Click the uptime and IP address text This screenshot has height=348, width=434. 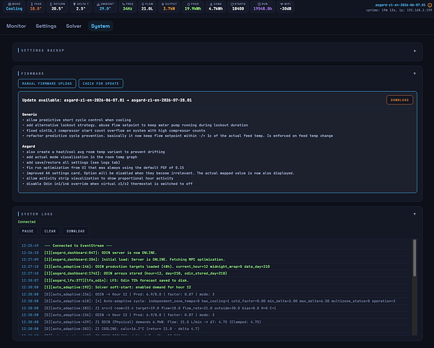[x=399, y=10]
